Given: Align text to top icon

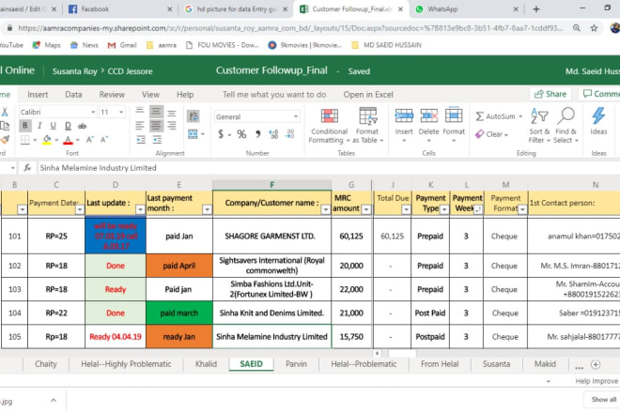Looking at the screenshot, I should 140,112.
